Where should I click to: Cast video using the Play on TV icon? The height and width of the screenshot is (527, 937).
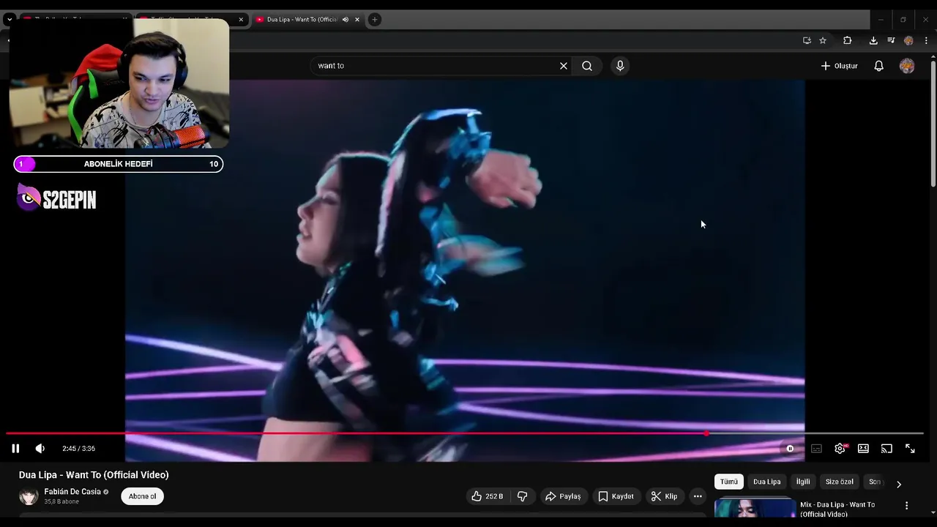pyautogui.click(x=886, y=449)
